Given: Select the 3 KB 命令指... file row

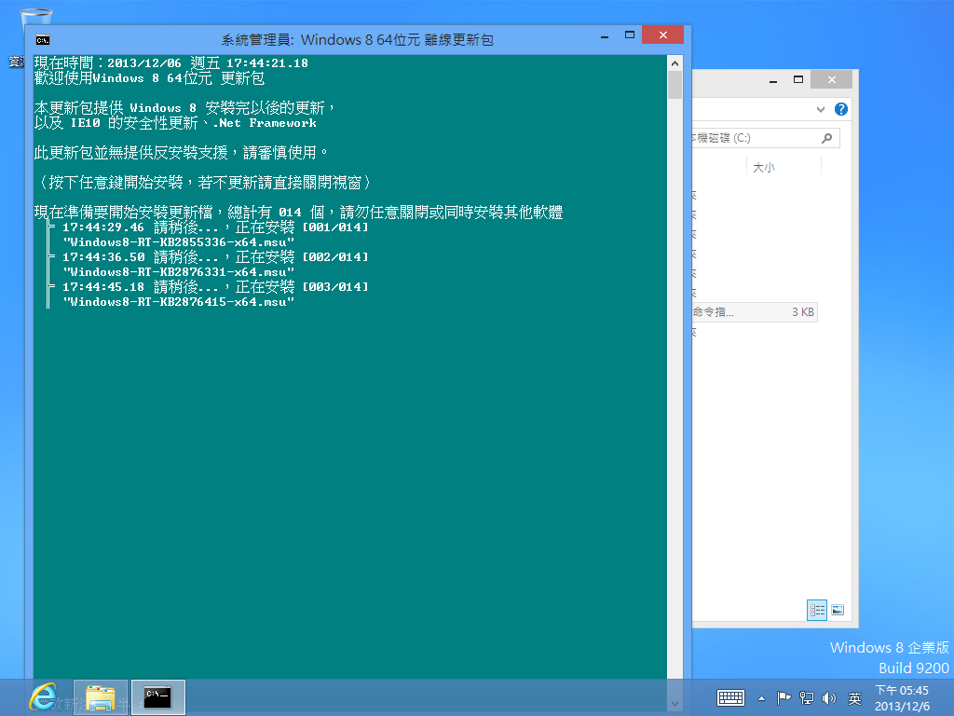Looking at the screenshot, I should [x=755, y=312].
